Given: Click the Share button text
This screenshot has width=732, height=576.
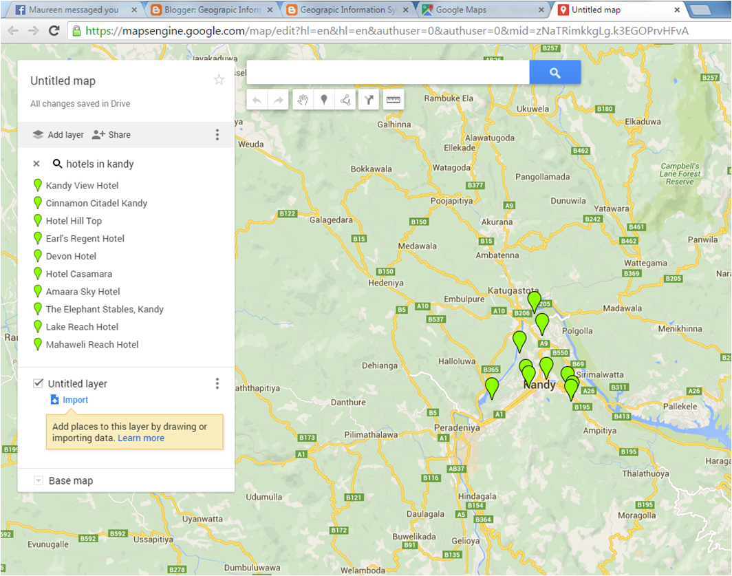Looking at the screenshot, I should [x=120, y=135].
